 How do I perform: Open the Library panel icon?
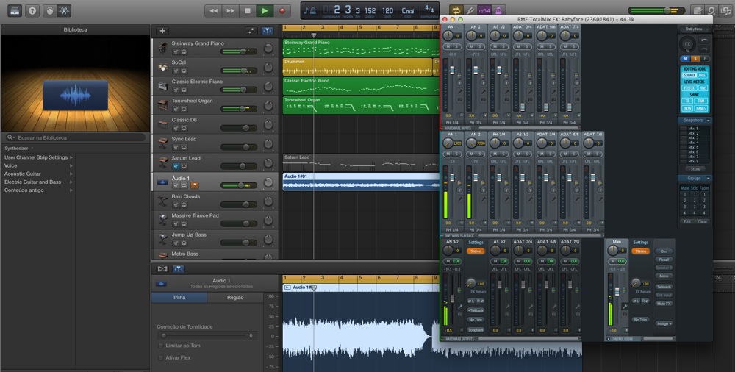point(15,10)
